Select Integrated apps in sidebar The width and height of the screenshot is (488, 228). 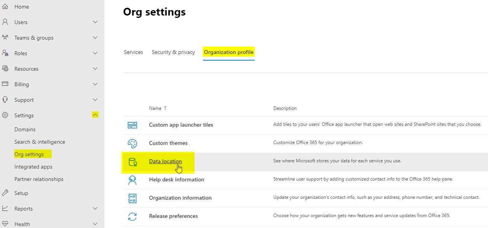coord(33,167)
